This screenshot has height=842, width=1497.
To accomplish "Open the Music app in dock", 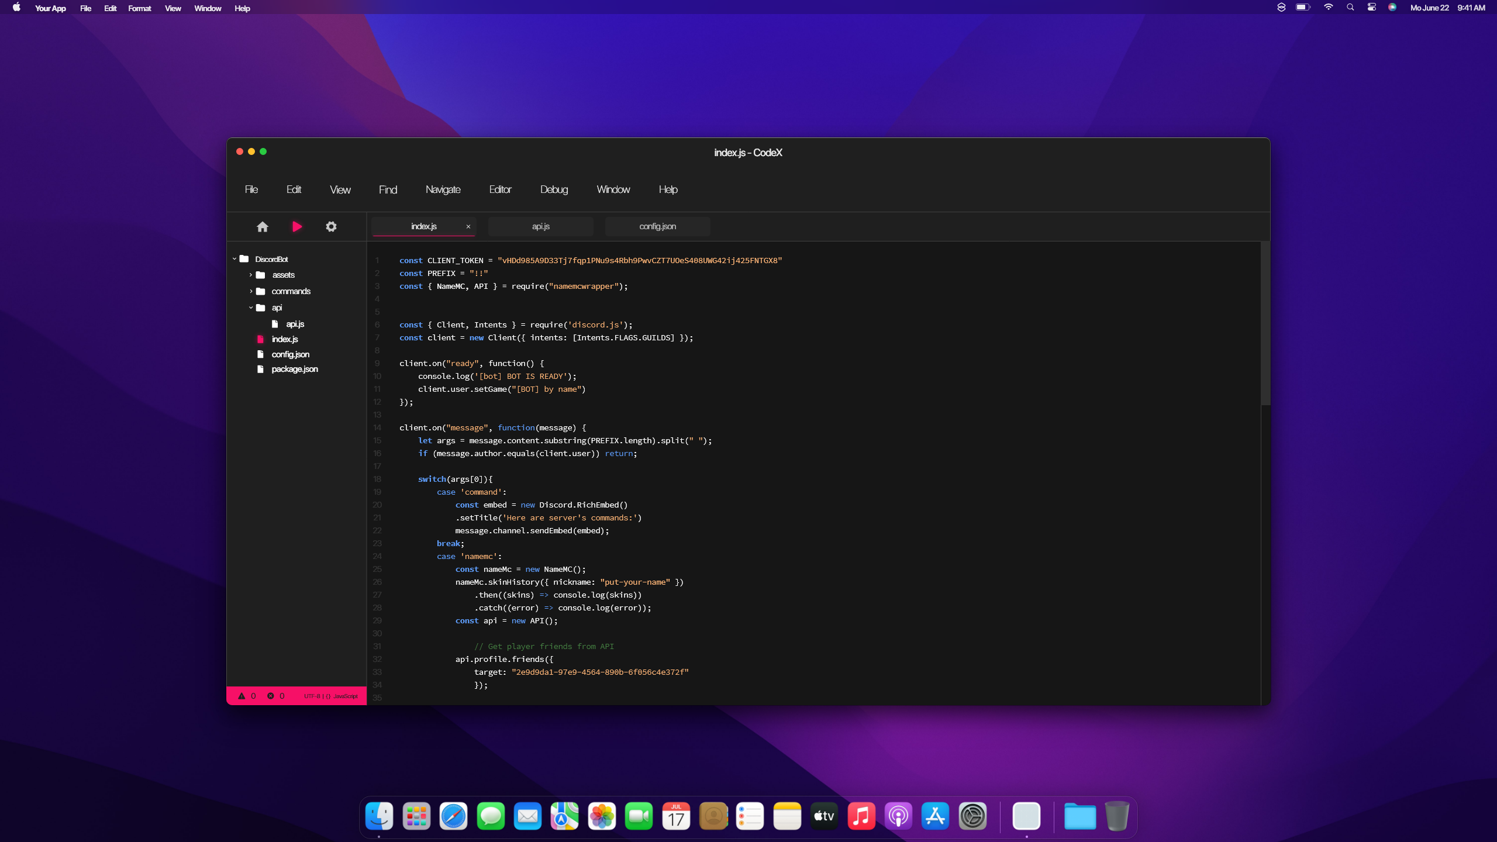I will [861, 816].
